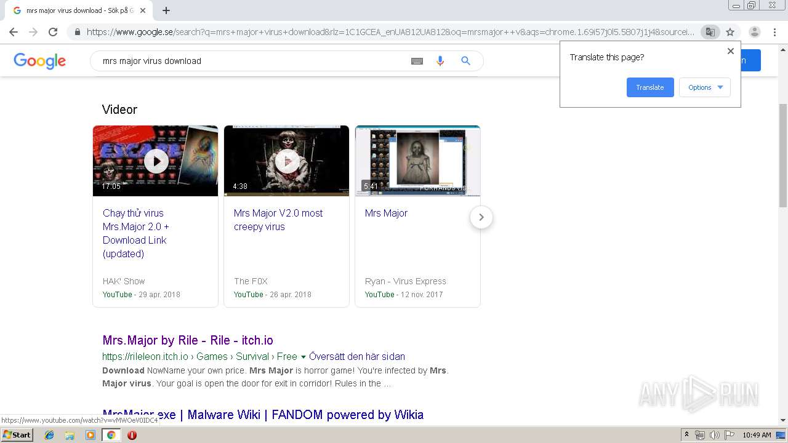This screenshot has width=788, height=443.
Task: Start voice search with microphone icon
Action: point(440,61)
